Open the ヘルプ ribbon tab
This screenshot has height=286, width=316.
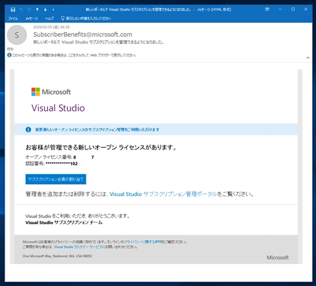[x=49, y=18]
